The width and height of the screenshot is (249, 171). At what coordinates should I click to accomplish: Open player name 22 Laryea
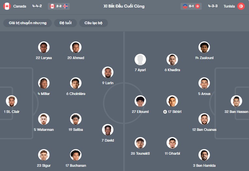(44, 58)
